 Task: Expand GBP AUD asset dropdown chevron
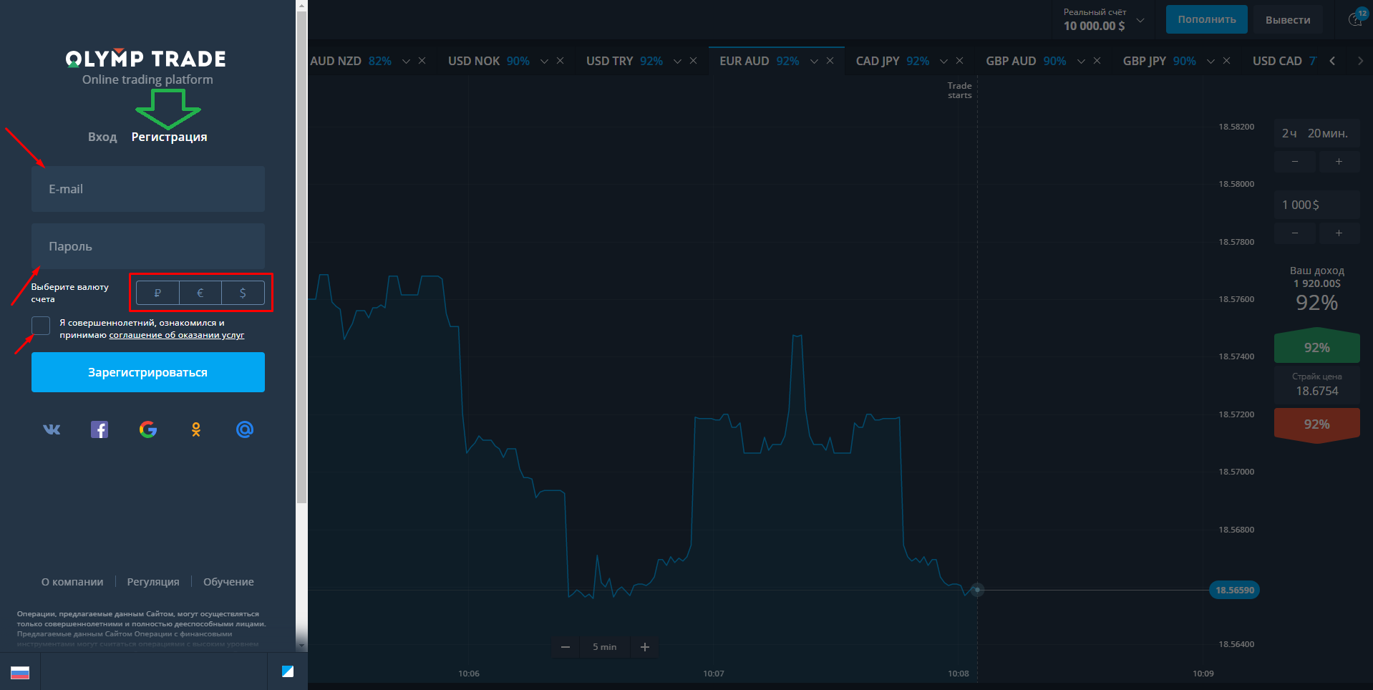coord(1081,62)
